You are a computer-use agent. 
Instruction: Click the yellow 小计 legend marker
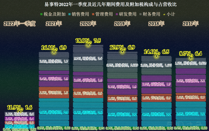(164, 14)
